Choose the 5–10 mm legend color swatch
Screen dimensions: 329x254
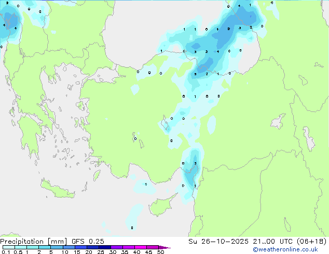(57, 247)
